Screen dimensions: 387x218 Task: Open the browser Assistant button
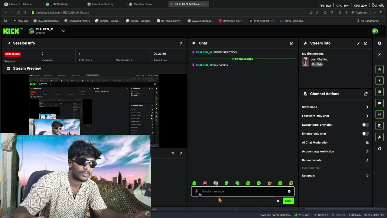359,12
